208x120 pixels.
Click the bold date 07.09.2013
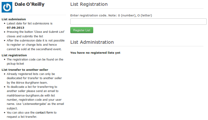[x=15, y=28]
